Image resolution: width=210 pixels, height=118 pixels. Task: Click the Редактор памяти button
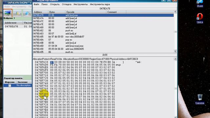coord(13,78)
